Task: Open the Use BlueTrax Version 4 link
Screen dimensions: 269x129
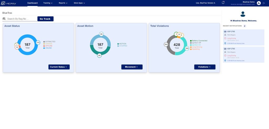Action: (206, 3)
